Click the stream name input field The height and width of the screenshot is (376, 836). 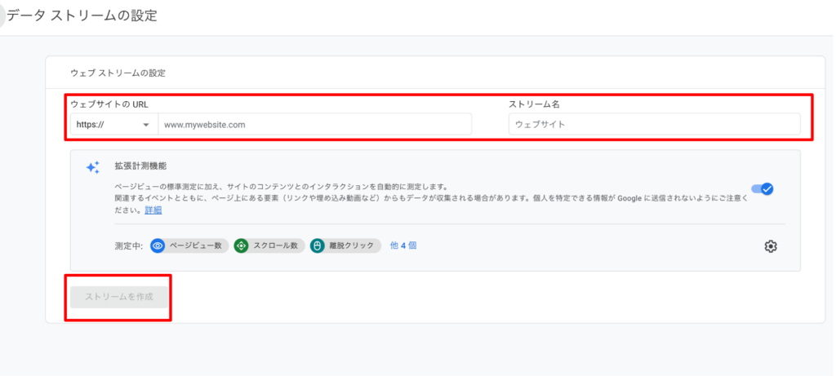(x=654, y=125)
